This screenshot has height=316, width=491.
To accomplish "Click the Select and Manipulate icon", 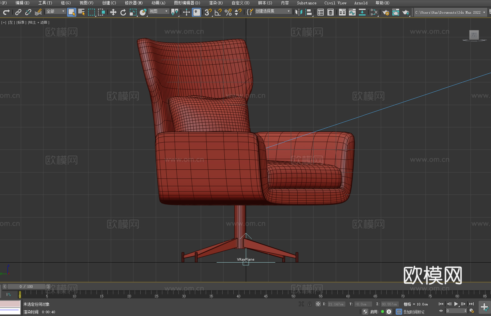I will tap(187, 12).
